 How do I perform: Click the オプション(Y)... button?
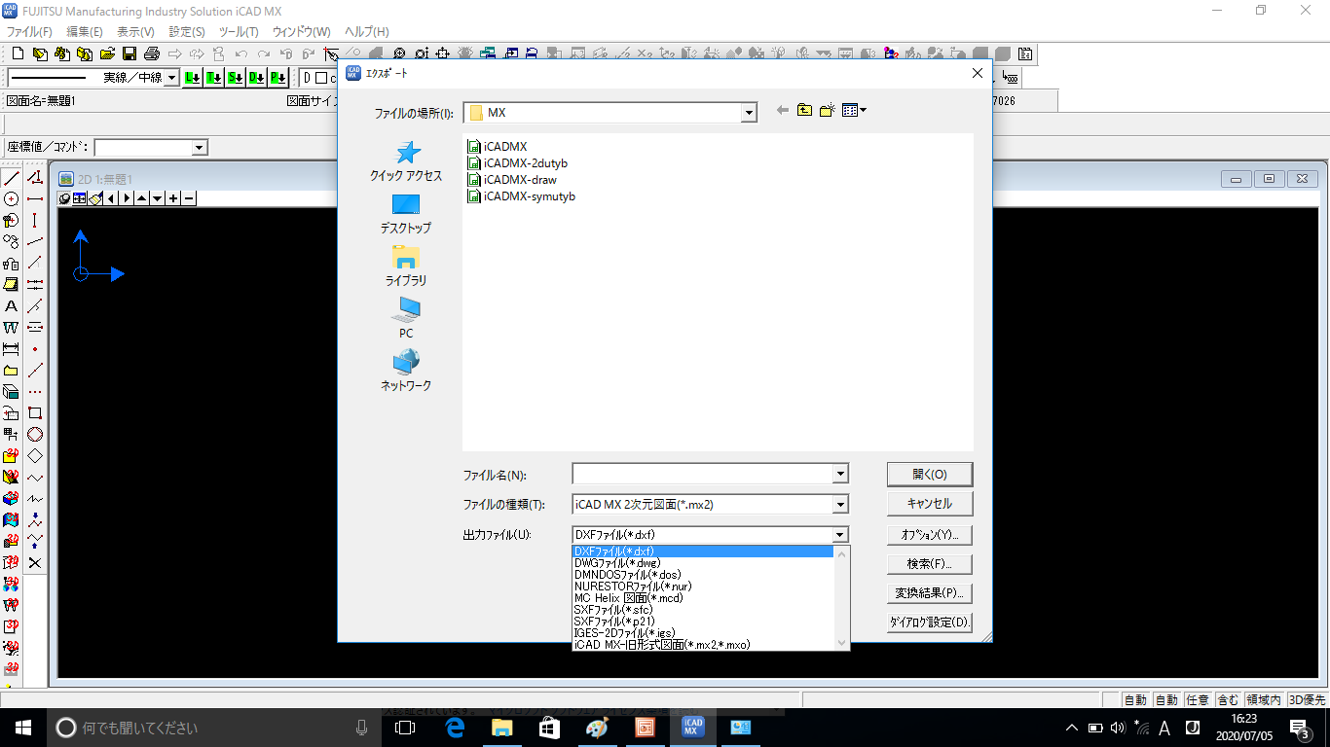[930, 534]
